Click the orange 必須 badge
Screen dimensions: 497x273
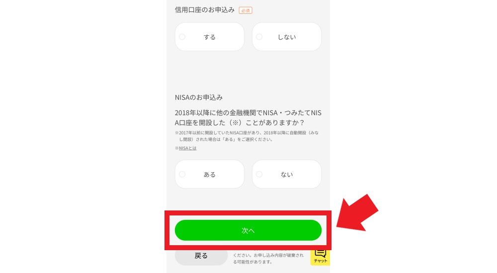click(246, 10)
